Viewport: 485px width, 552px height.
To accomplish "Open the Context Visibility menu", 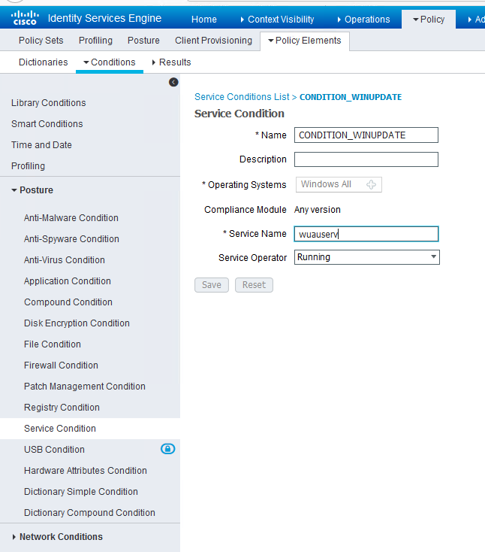I will pos(277,20).
